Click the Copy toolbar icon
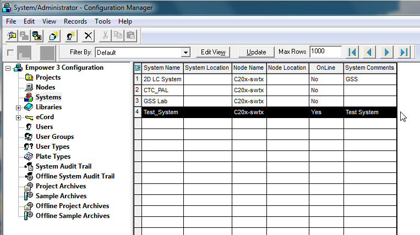 (x=118, y=36)
